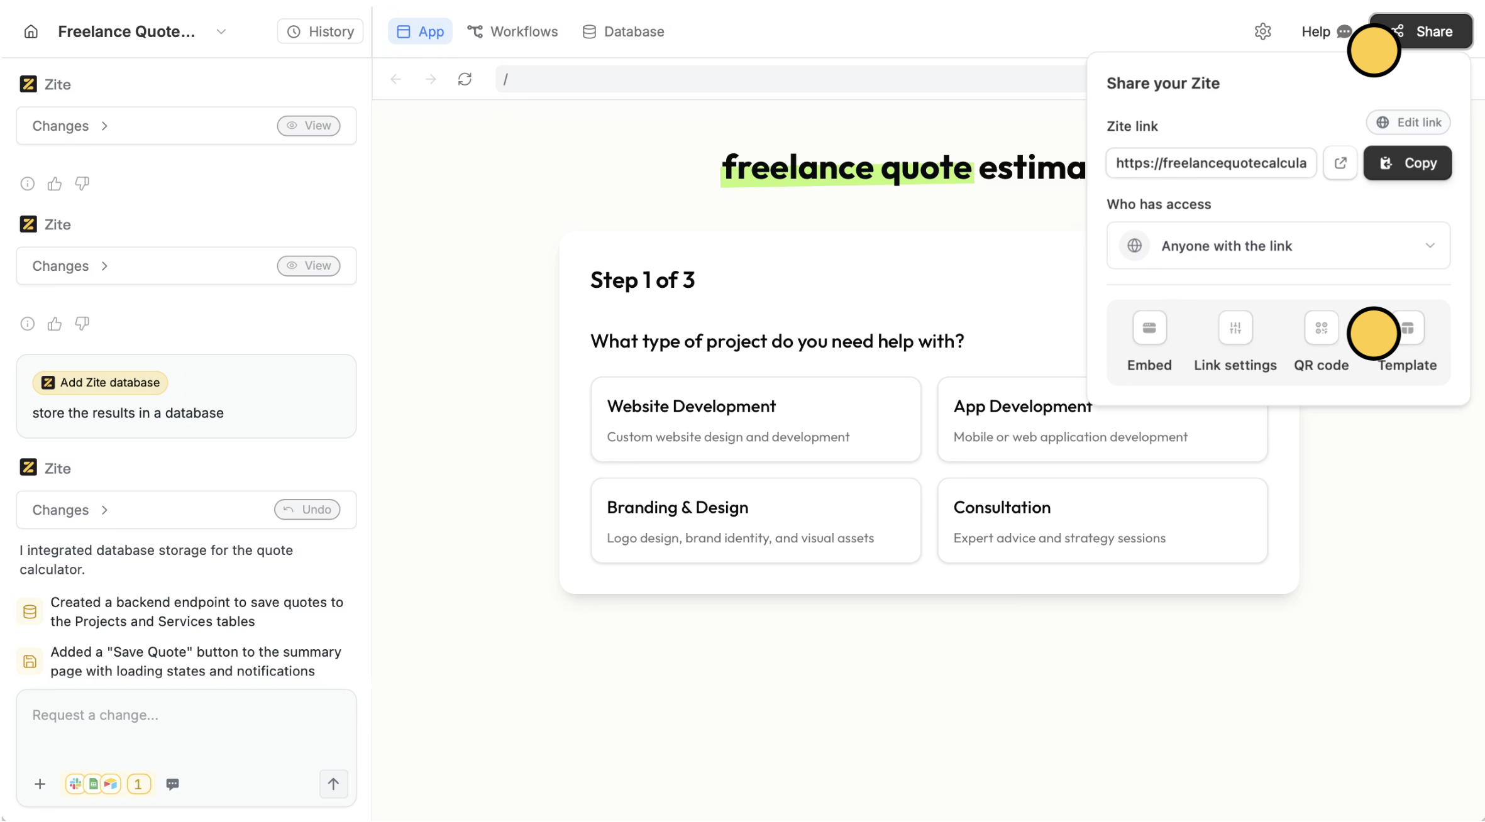Open the settings gear icon
1485x822 pixels.
pyautogui.click(x=1262, y=31)
